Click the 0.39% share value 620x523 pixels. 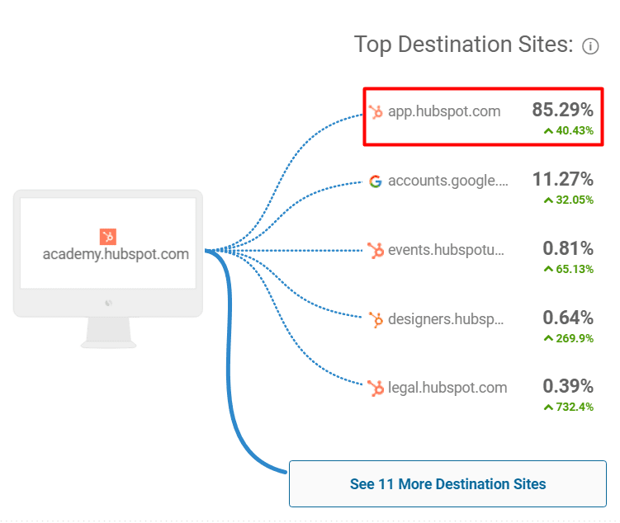point(568,386)
